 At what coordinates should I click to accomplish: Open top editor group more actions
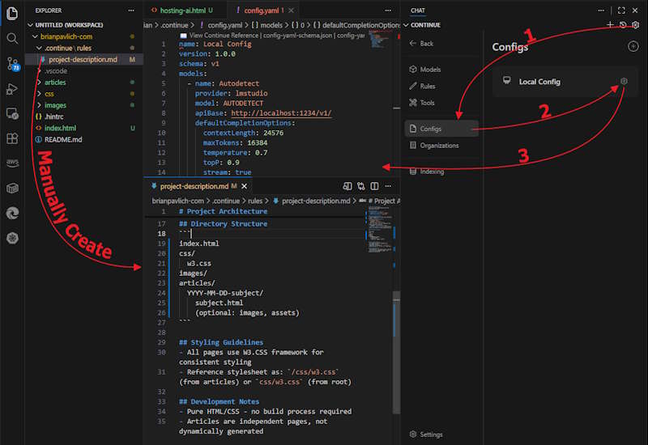pos(388,11)
